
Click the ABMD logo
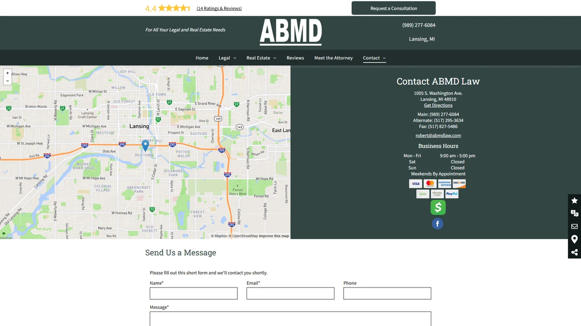pos(291,32)
